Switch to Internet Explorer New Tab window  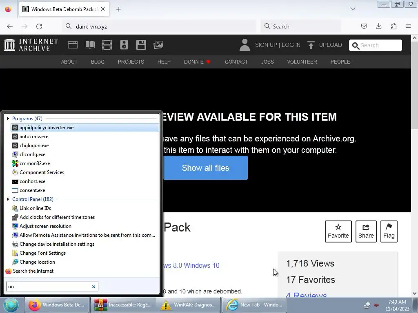(254, 305)
